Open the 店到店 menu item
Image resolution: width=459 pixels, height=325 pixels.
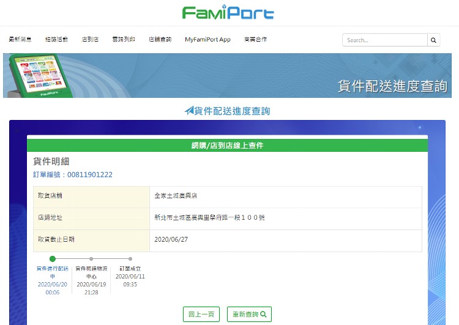pos(90,39)
